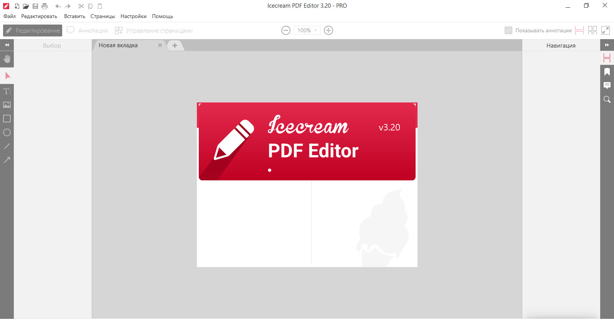The width and height of the screenshot is (614, 330).
Task: Collapse the left Выбор panel
Action: coord(7,45)
